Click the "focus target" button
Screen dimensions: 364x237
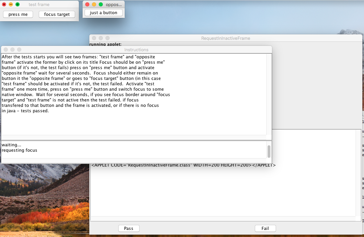click(57, 14)
